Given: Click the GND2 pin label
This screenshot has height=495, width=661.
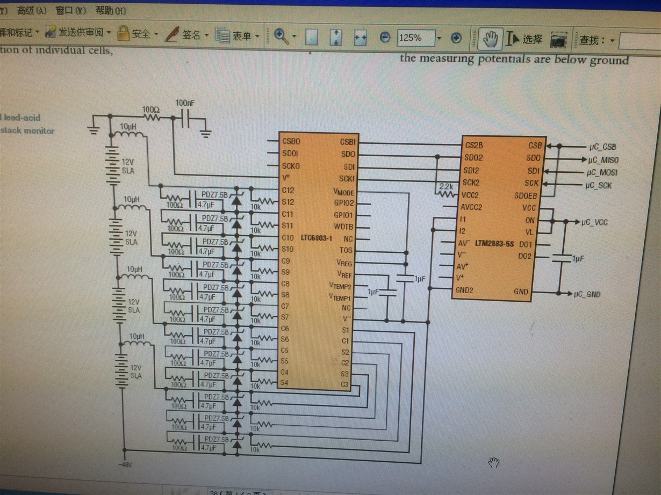Looking at the screenshot, I should [464, 290].
